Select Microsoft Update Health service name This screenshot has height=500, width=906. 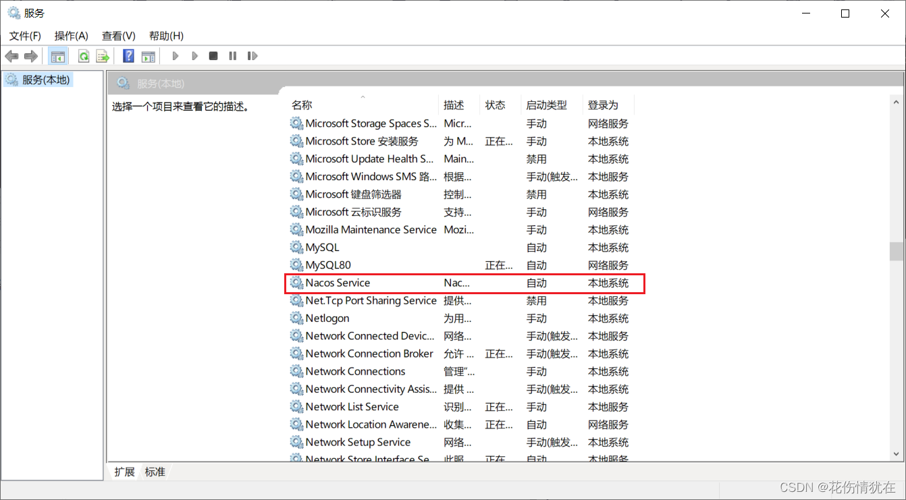click(x=370, y=159)
